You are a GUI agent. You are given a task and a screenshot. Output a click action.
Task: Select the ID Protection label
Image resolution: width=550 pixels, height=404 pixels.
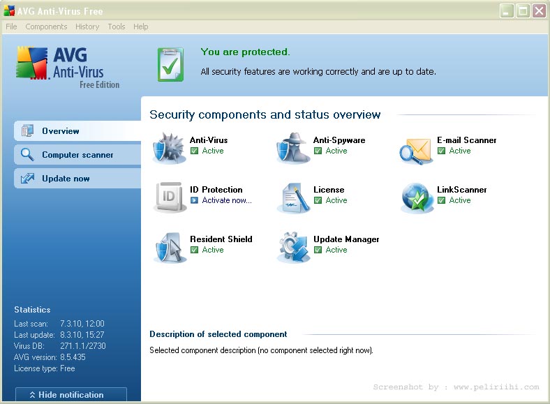[x=216, y=189]
